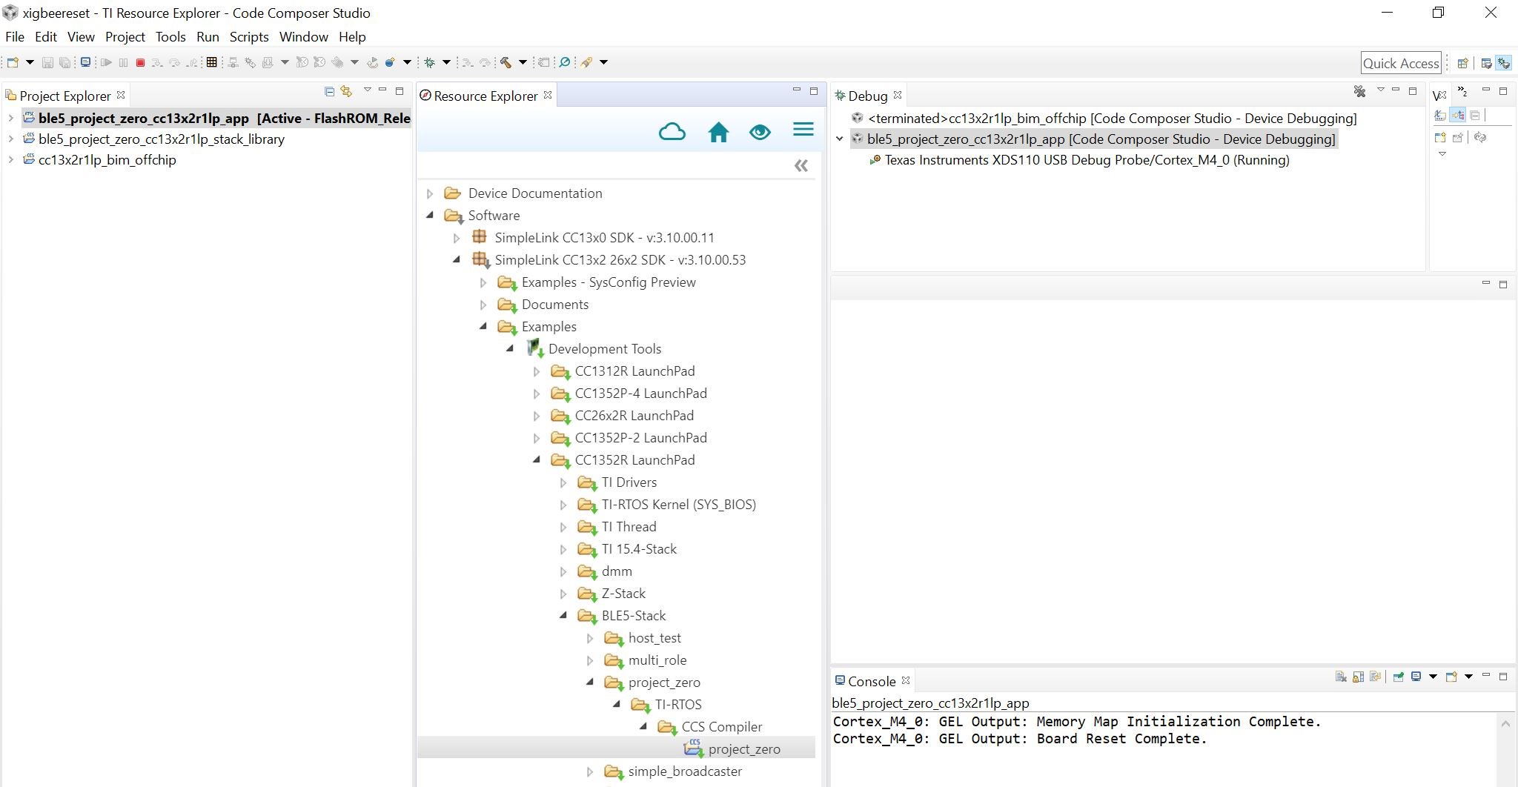Click the Open Perspective icon
The width and height of the screenshot is (1518, 787).
tap(1462, 64)
